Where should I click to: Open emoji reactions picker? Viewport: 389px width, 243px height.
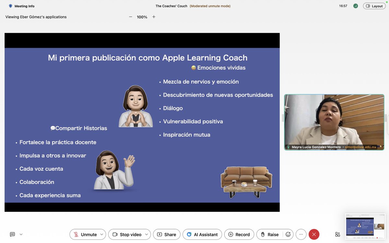pos(288,234)
